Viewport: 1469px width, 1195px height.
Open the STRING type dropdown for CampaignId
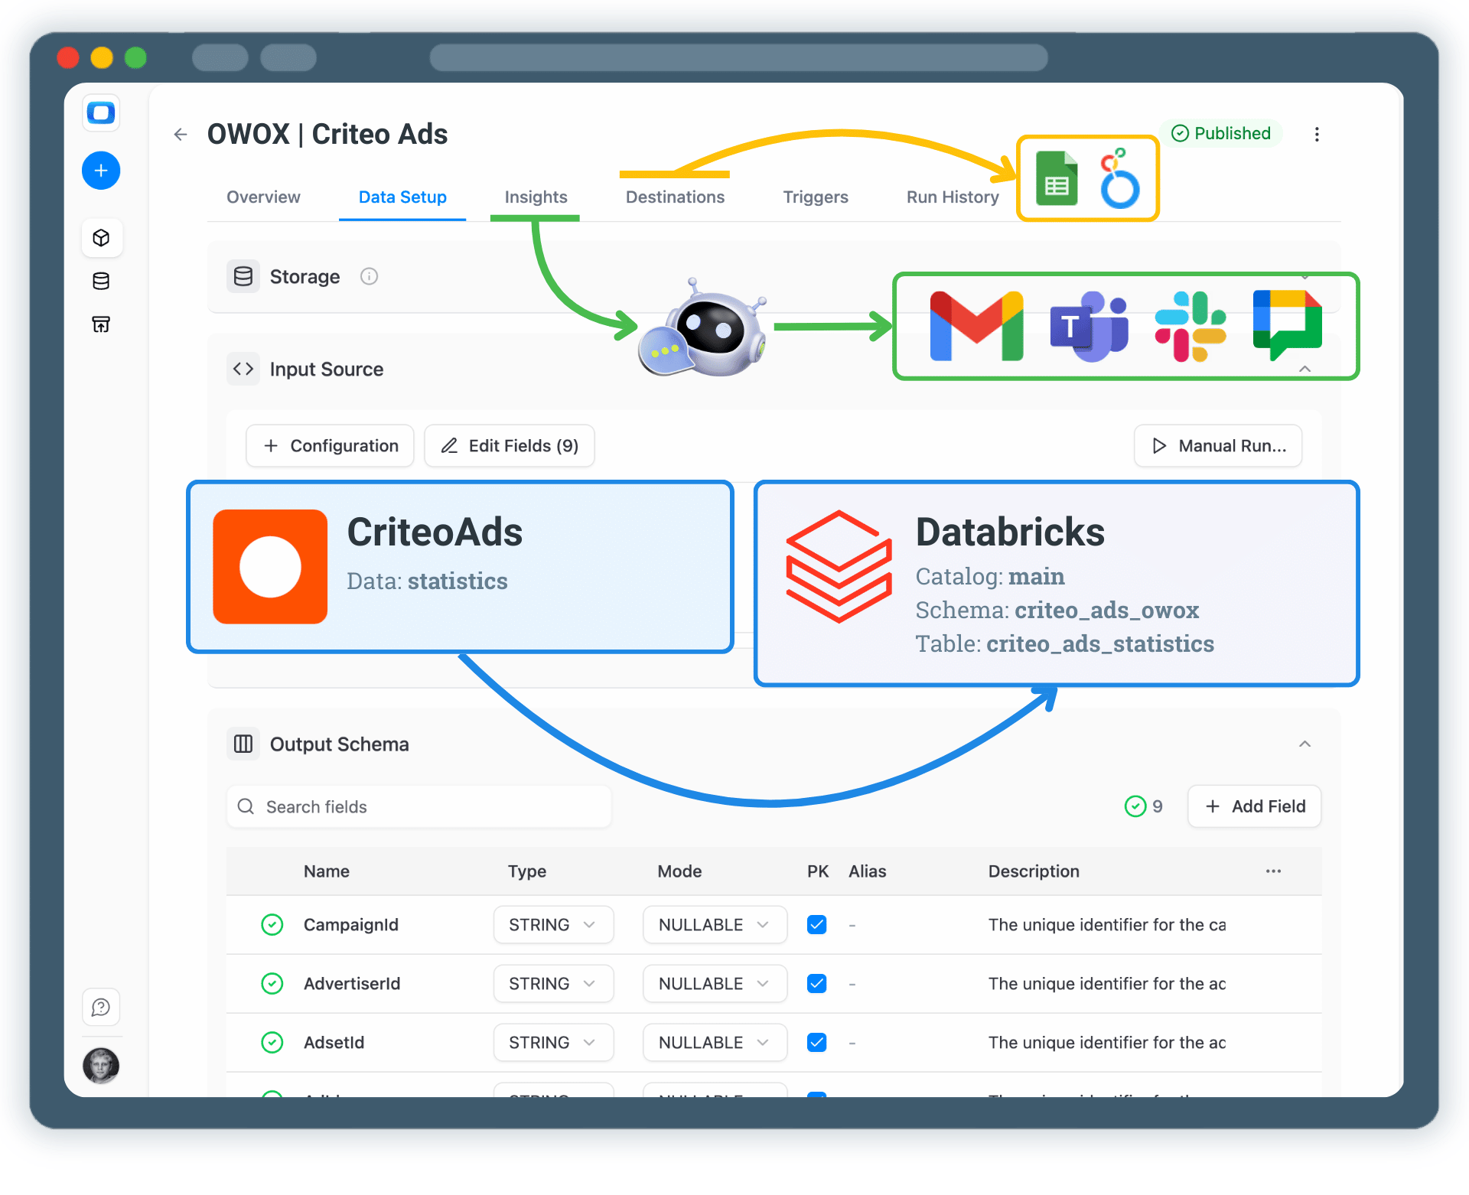pyautogui.click(x=552, y=924)
